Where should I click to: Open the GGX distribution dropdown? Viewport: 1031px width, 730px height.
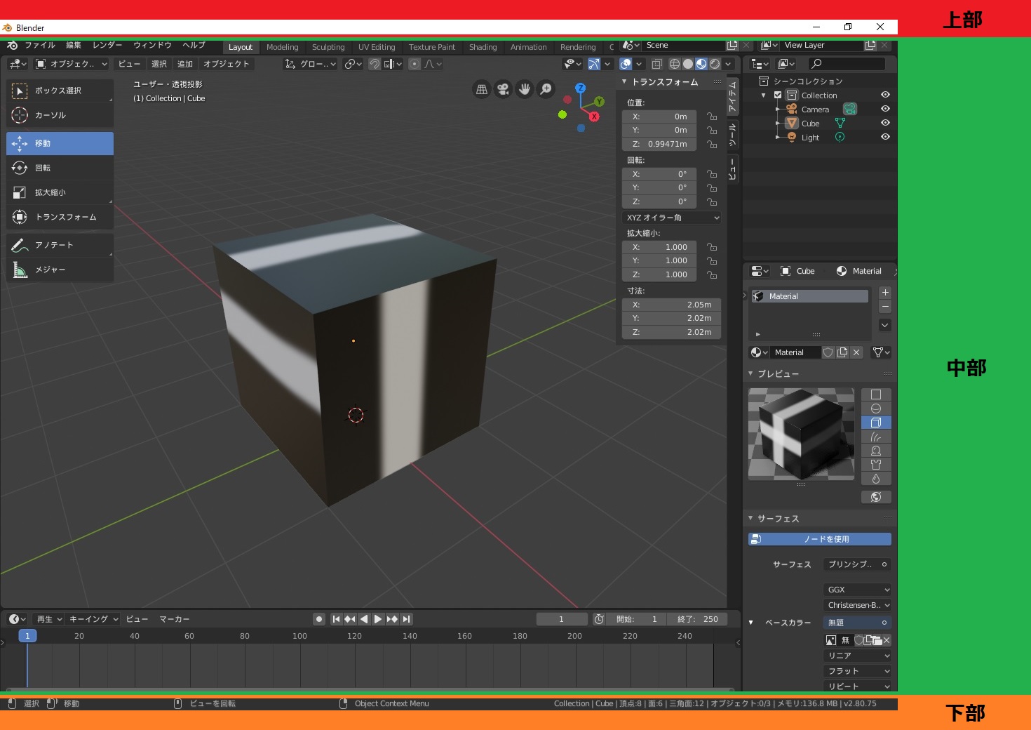(857, 590)
